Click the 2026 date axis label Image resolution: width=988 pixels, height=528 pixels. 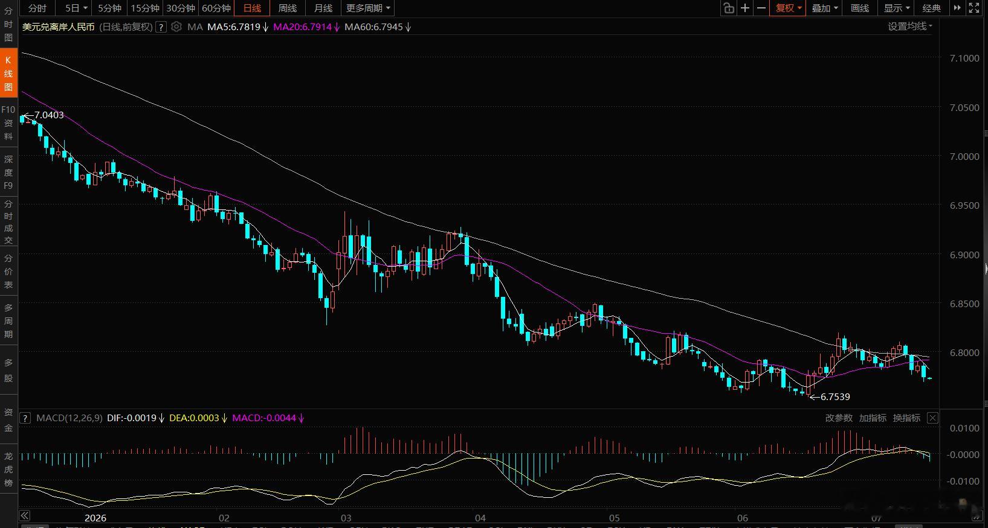[x=95, y=518]
